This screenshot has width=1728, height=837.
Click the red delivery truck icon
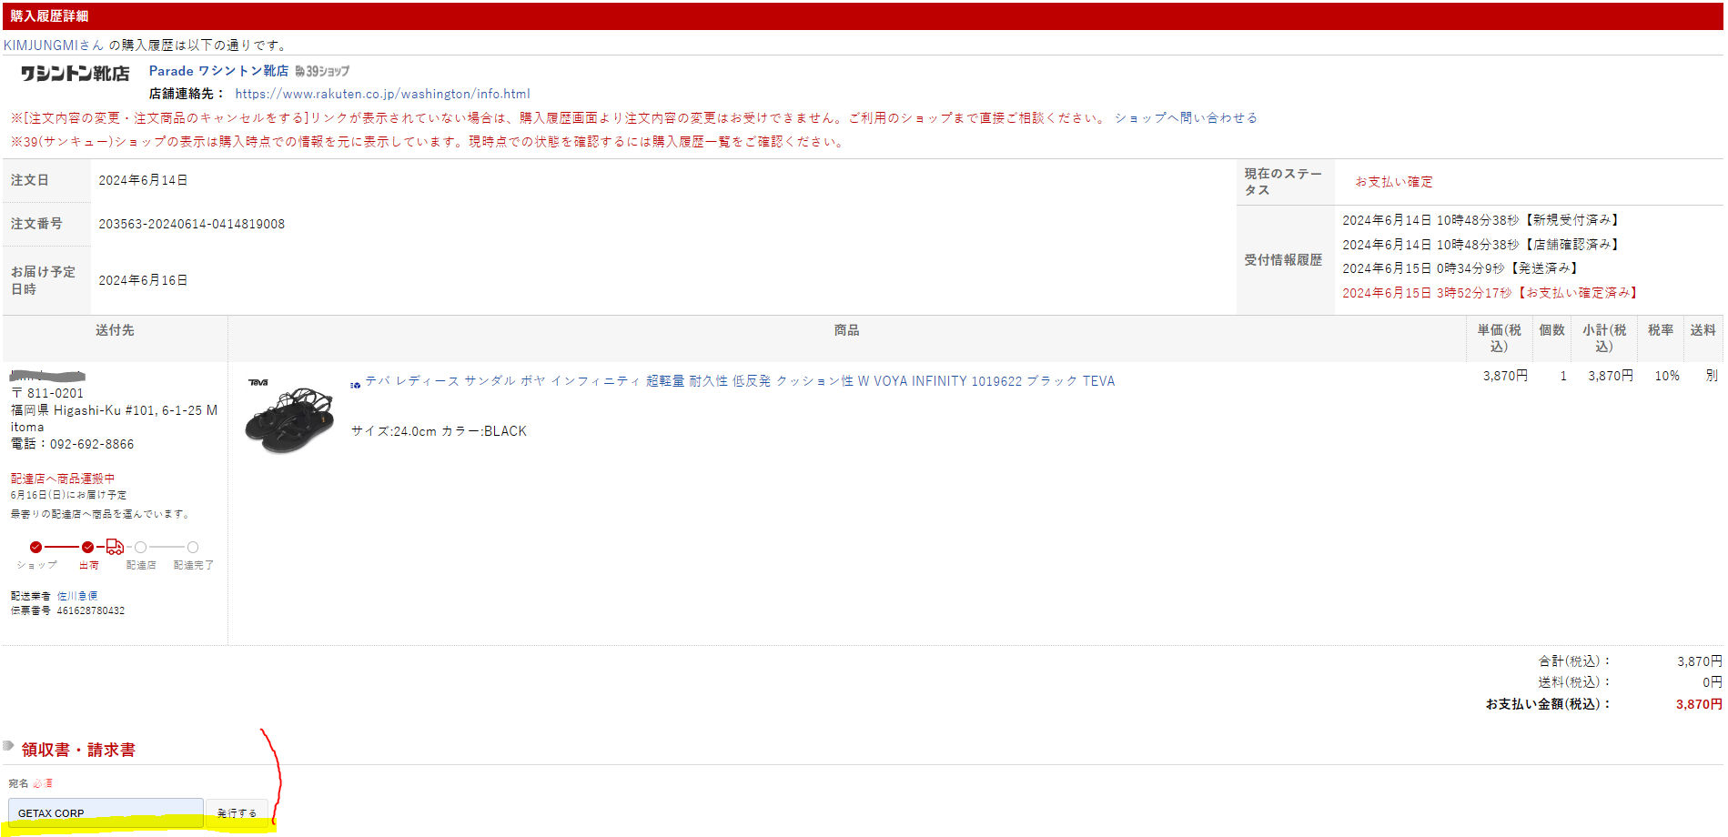point(115,547)
